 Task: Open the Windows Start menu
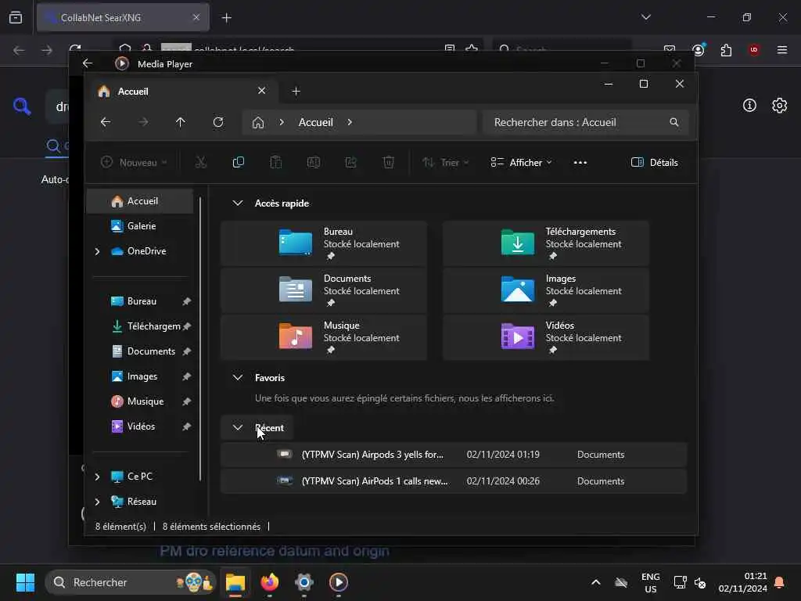[x=25, y=582]
